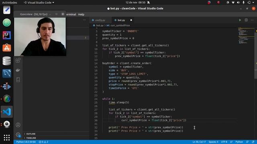Image resolution: width=257 pixels, height=144 pixels.
Task: Click line 14 buyOrder = client.create_order(
Action: [127, 63]
